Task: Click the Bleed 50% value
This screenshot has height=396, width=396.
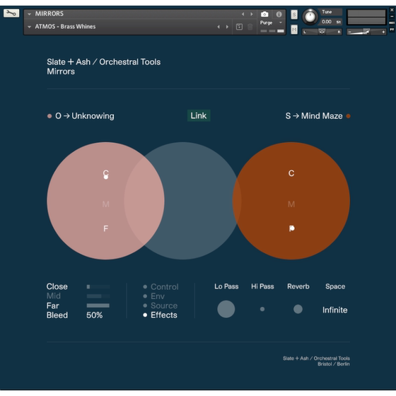Action: tap(95, 315)
